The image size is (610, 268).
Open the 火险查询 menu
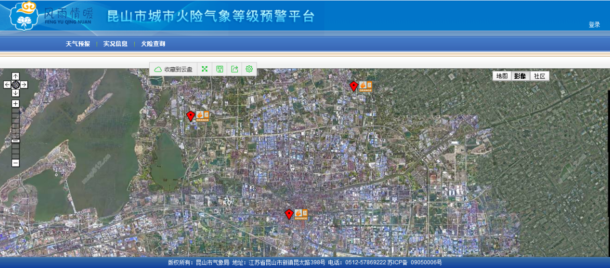tap(153, 44)
